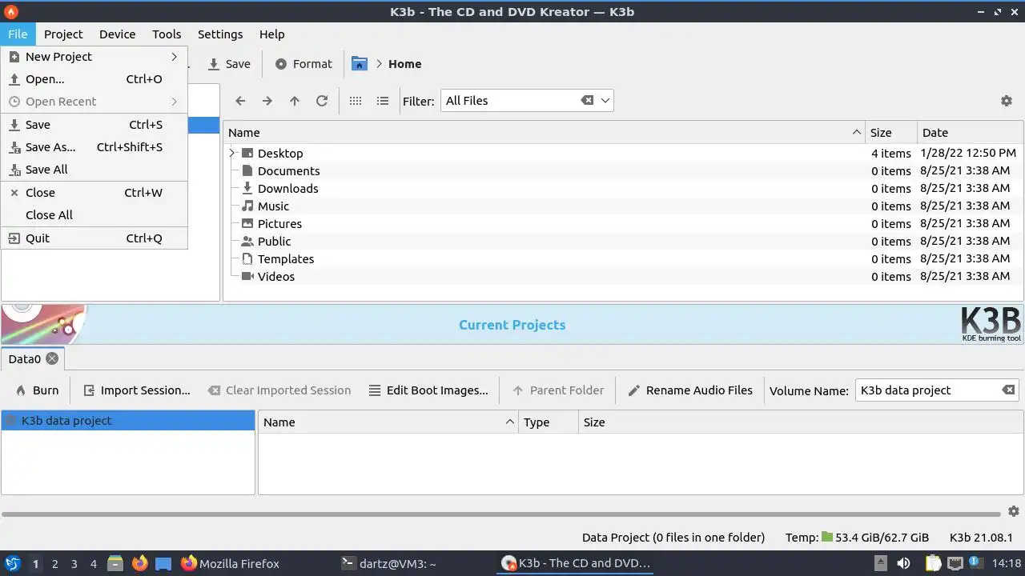The width and height of the screenshot is (1025, 576).
Task: Switch to Mozilla Firefox taskbar window
Action: pos(230,563)
